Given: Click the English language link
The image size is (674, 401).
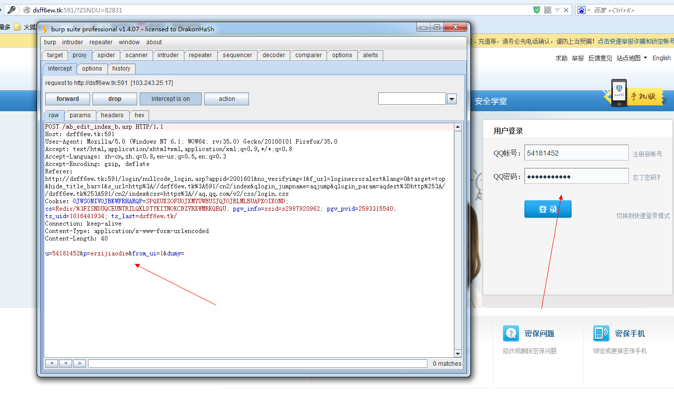Looking at the screenshot, I should point(662,58).
